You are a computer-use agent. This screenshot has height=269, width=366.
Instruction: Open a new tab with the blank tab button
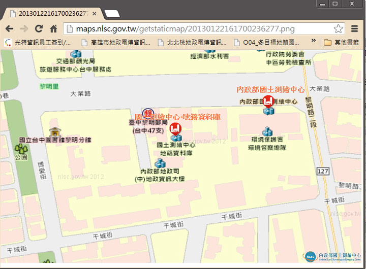tap(112, 14)
